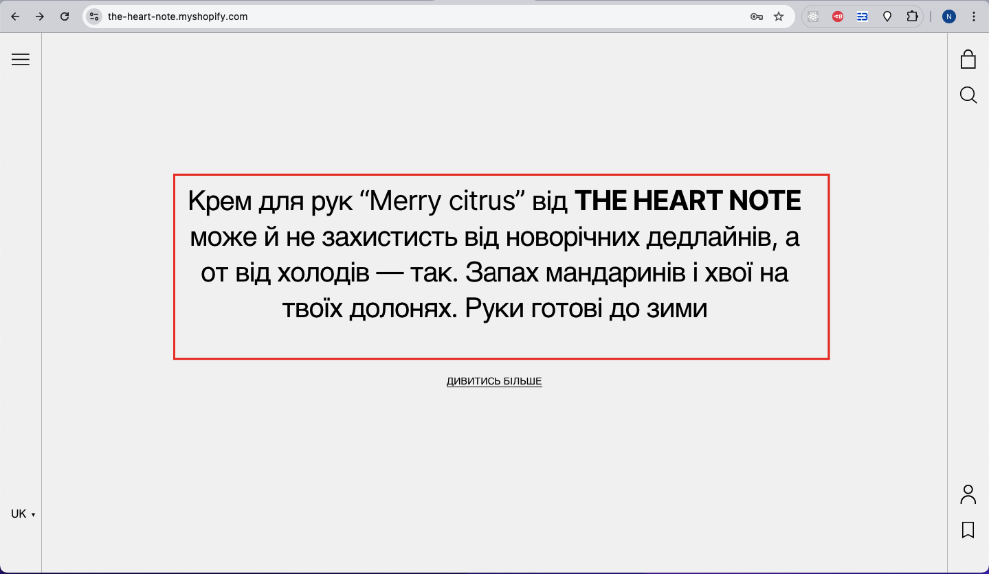Open Chrome three-dot menu

[x=974, y=16]
